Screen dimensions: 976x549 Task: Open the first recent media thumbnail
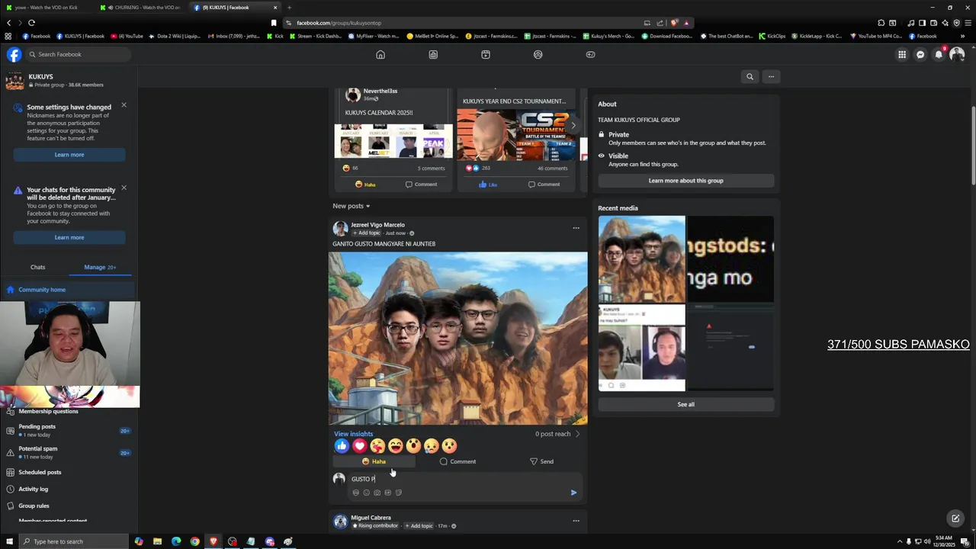tap(642, 259)
